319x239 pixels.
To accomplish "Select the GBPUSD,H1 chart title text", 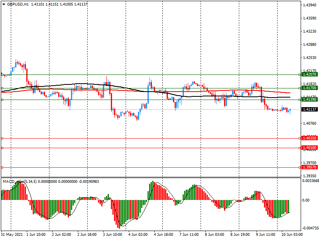I will 18,4.
